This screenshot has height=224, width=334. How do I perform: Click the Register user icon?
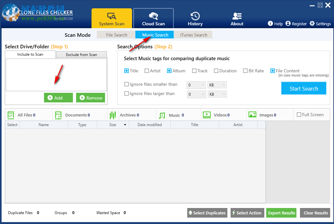click(288, 23)
